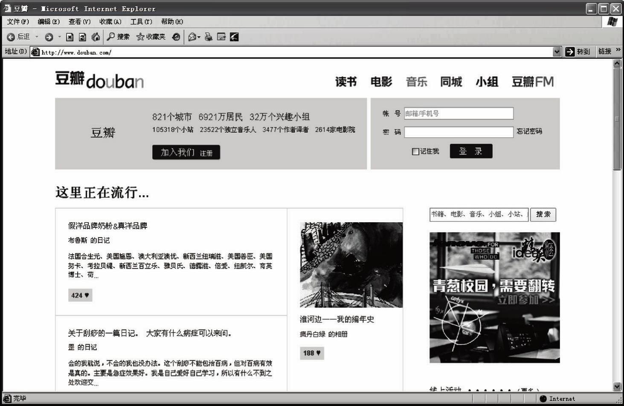
Task: Click the vertical scrollbar up arrow
Action: [x=617, y=63]
